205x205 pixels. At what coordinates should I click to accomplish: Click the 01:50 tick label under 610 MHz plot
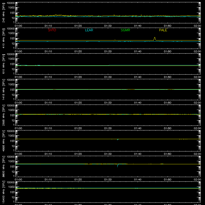pos(168,77)
